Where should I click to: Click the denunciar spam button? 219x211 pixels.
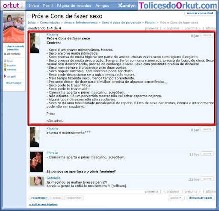[x=201, y=198]
